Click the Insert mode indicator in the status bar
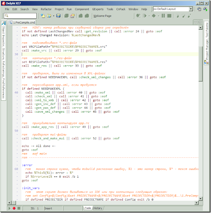 click(49, 208)
